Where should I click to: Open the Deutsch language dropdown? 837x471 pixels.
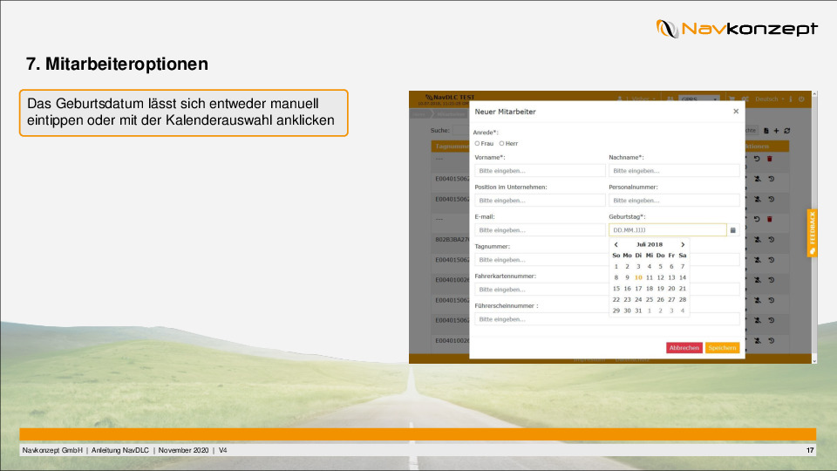pyautogui.click(x=770, y=99)
